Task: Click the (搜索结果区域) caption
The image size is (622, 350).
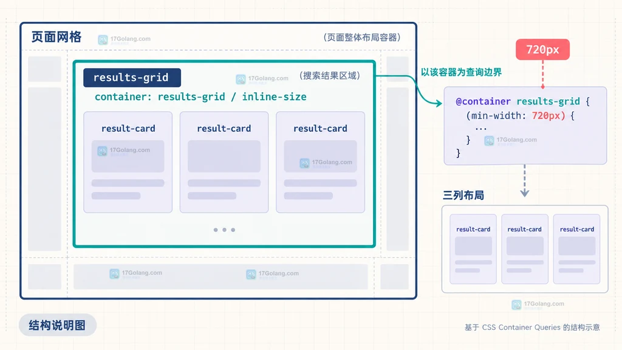Action: tap(330, 75)
